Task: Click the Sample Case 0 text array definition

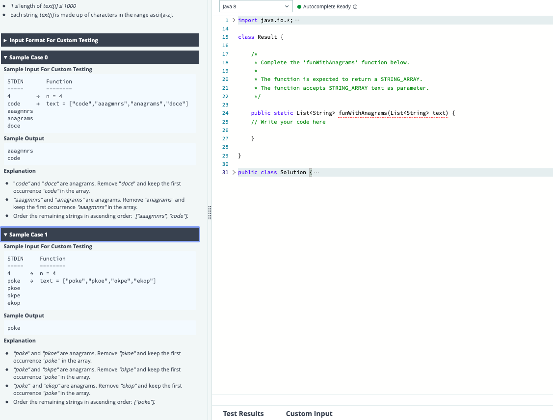Action: click(x=117, y=104)
